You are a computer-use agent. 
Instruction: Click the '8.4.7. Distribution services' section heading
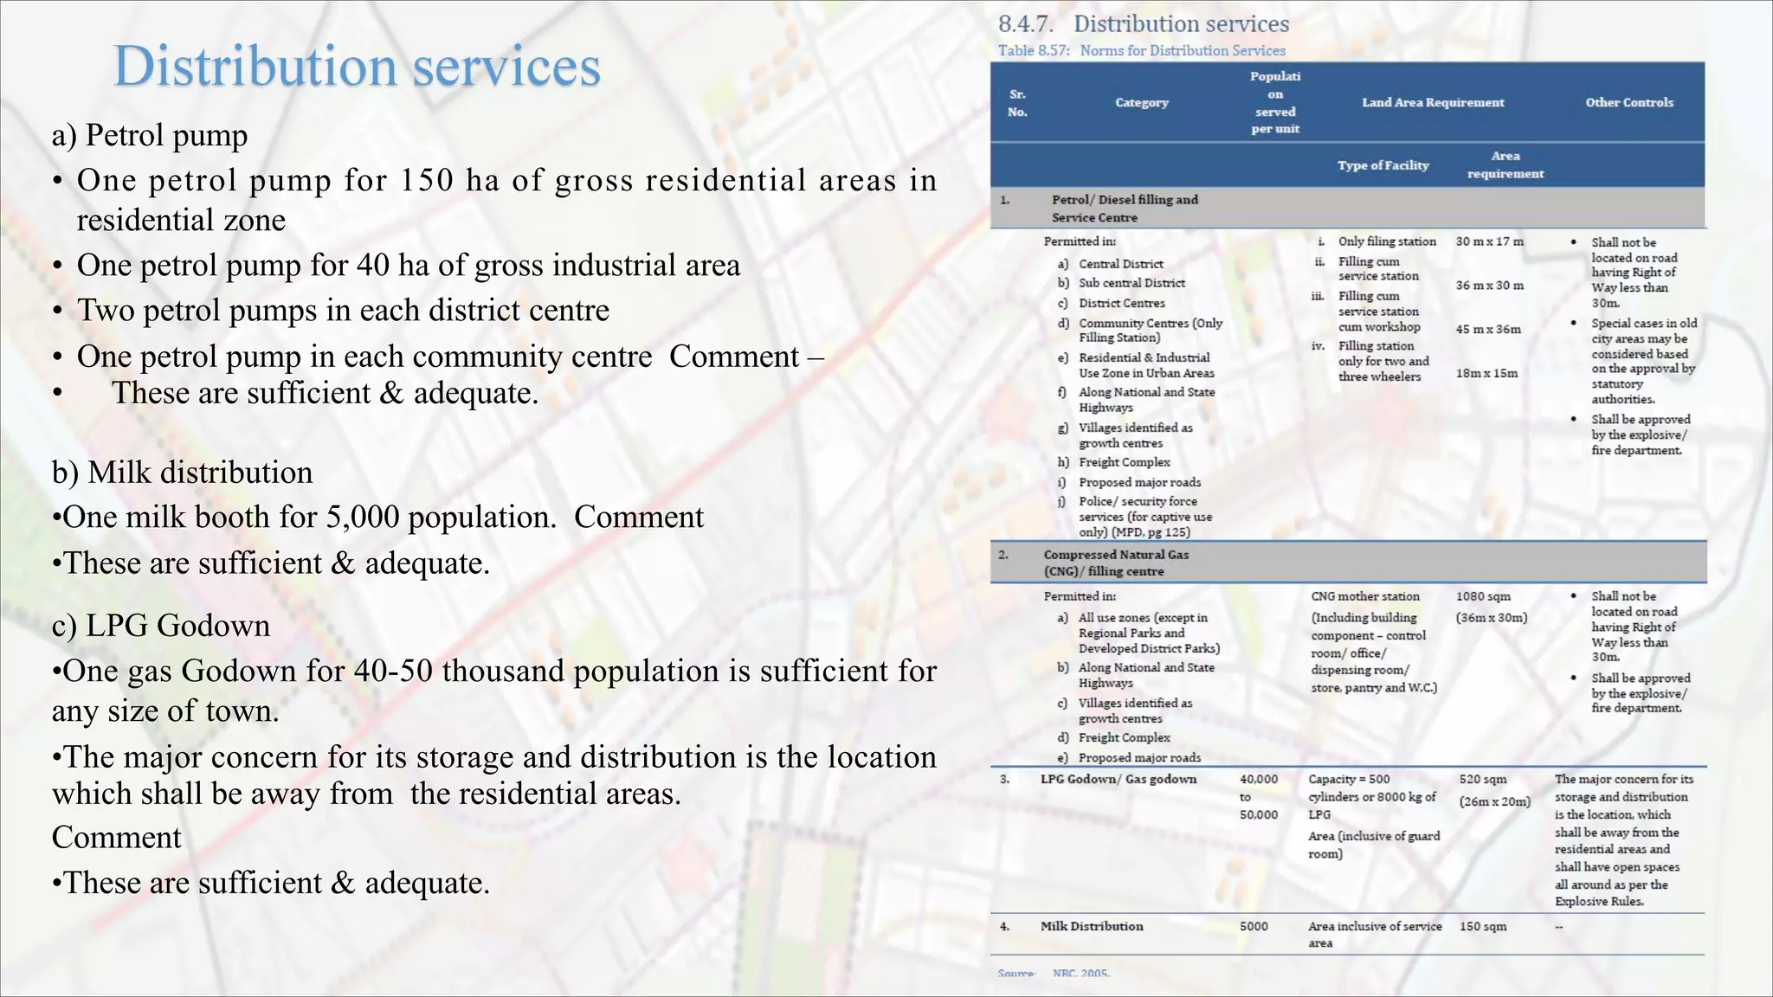(1144, 24)
